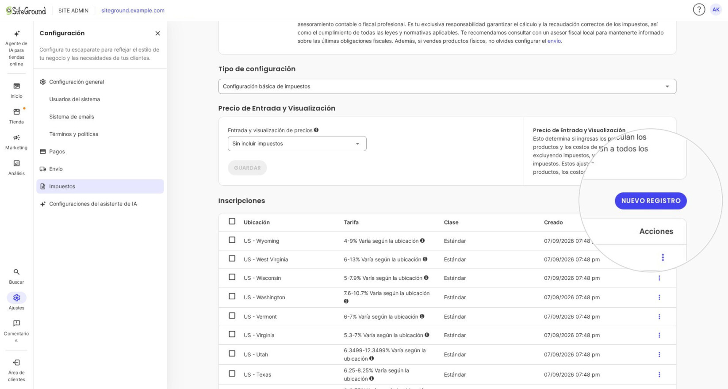Open actions menu for US - Wisconsin
This screenshot has height=389, width=728.
pyautogui.click(x=659, y=278)
